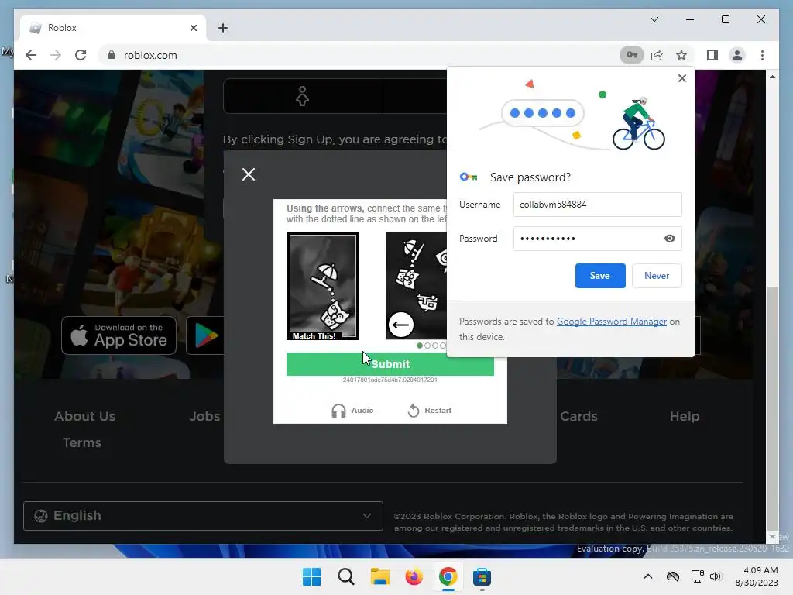793x595 pixels.
Task: Close the Roblox tab
Action: (193, 28)
